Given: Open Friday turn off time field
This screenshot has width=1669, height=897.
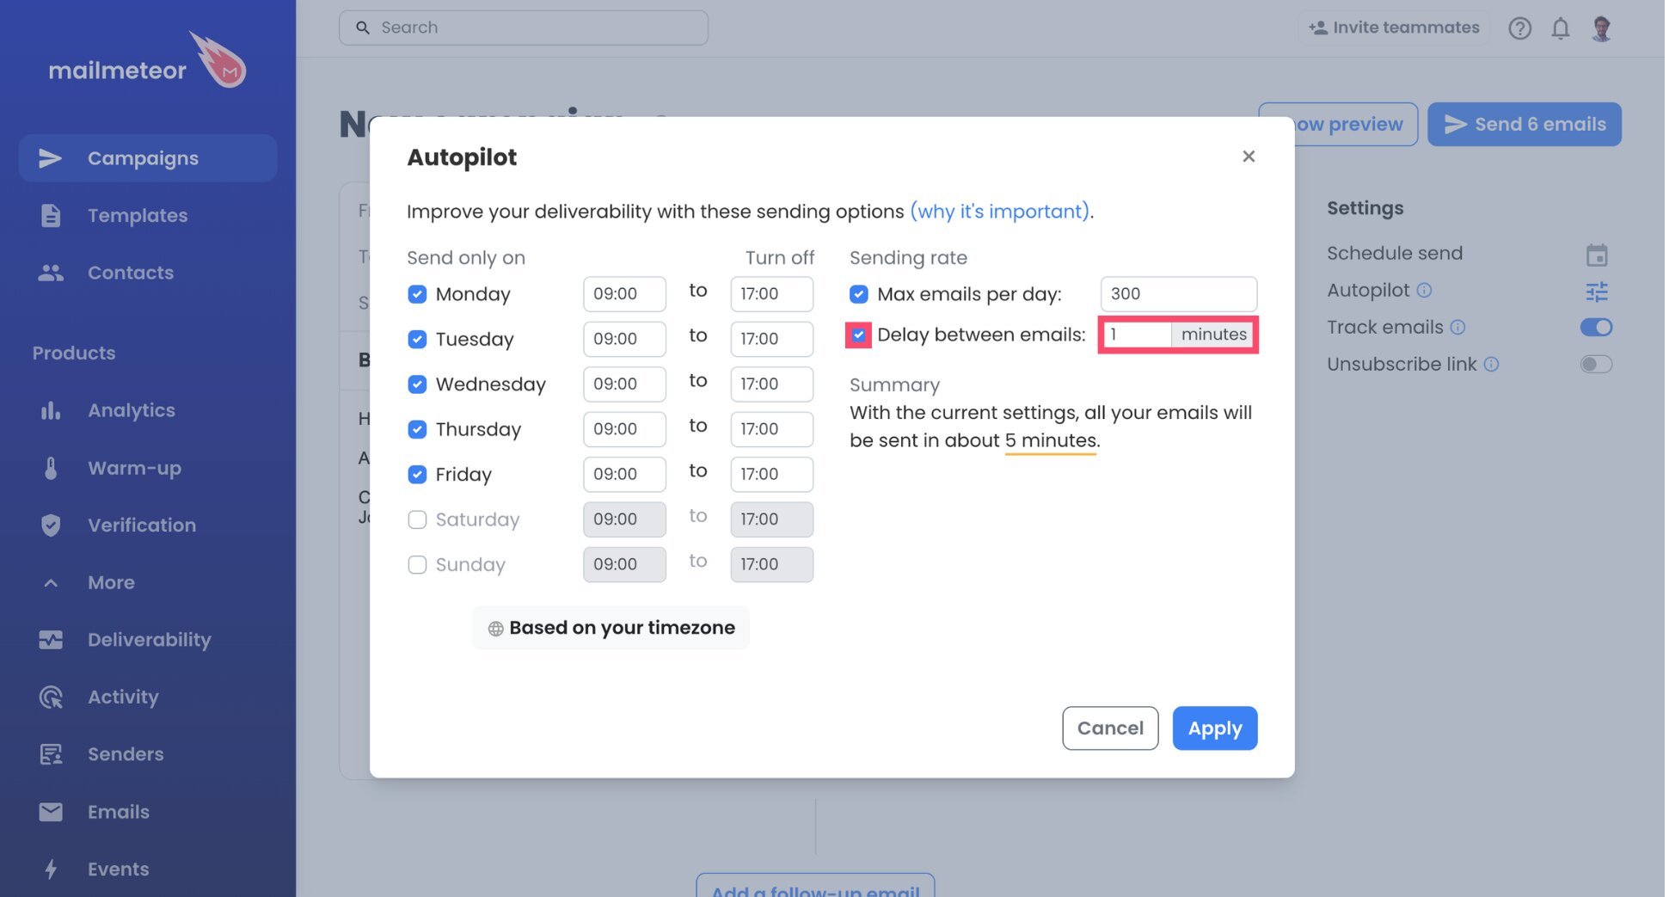Looking at the screenshot, I should pos(772,474).
